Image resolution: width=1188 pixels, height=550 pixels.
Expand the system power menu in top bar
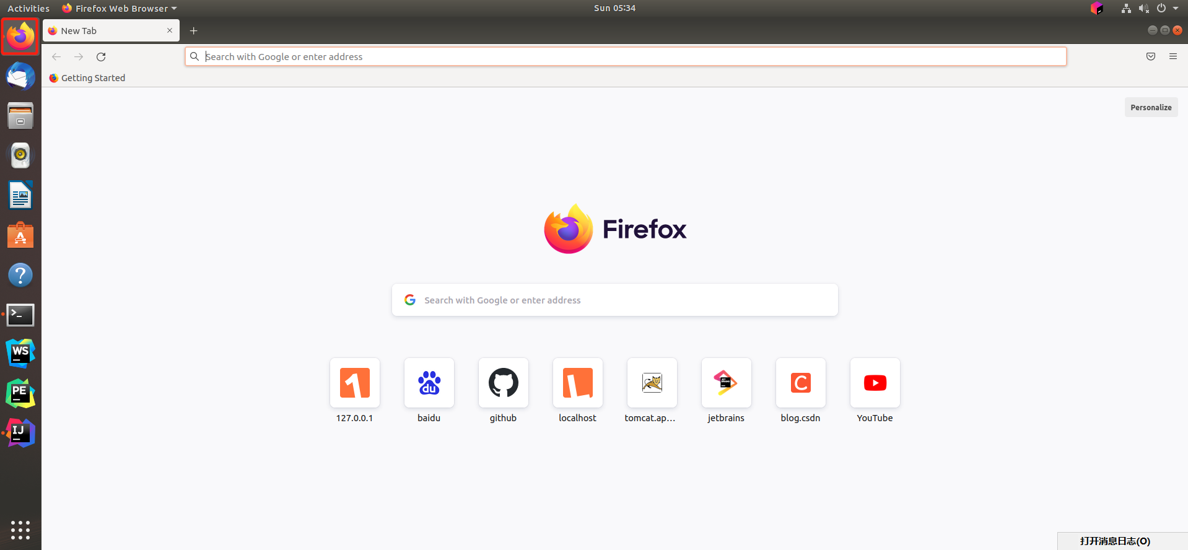(x=1167, y=8)
